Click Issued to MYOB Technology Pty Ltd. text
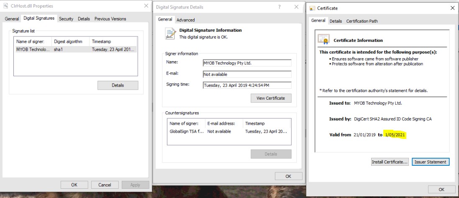This screenshot has width=459, height=198. pos(378,103)
